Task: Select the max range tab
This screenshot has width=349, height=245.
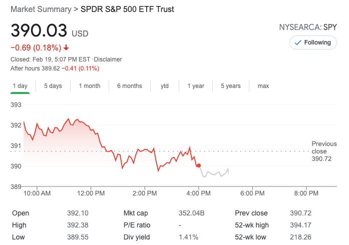Action: (263, 86)
